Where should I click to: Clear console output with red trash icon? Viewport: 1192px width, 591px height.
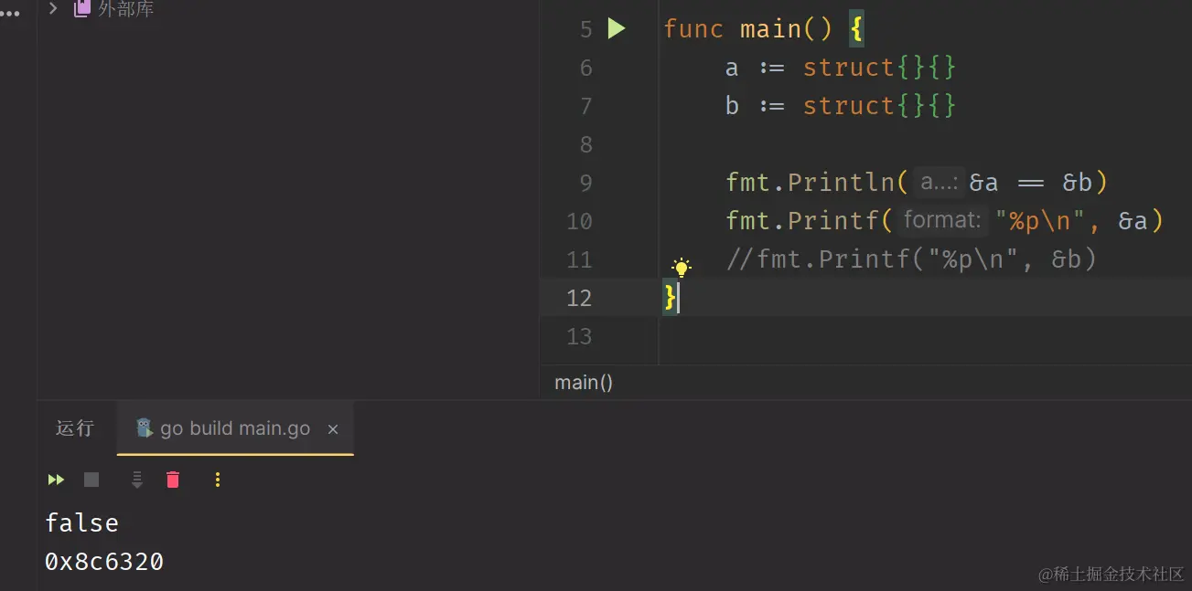(x=173, y=480)
